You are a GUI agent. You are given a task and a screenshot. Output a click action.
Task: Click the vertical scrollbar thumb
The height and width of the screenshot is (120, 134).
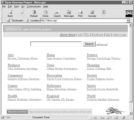click(x=131, y=64)
